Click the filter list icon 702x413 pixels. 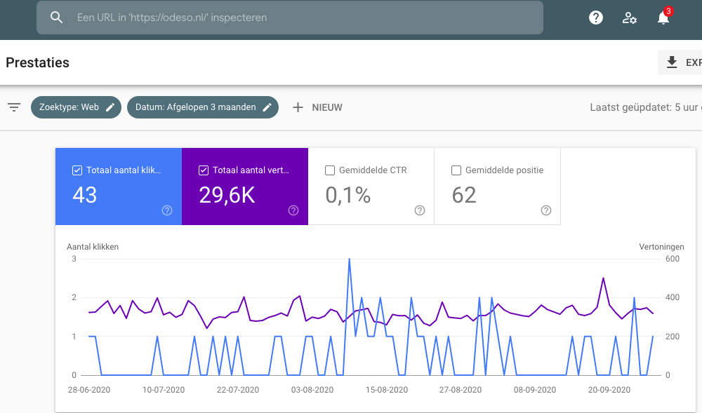click(14, 107)
